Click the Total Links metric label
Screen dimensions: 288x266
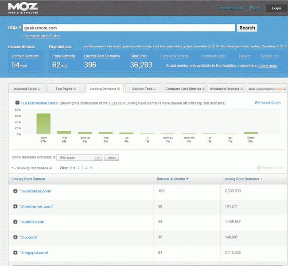tap(139, 56)
